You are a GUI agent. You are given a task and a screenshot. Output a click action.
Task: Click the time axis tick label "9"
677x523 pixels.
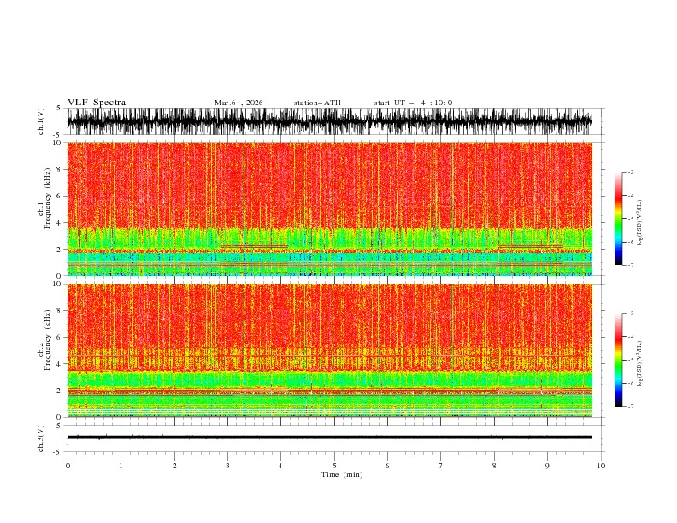547,466
